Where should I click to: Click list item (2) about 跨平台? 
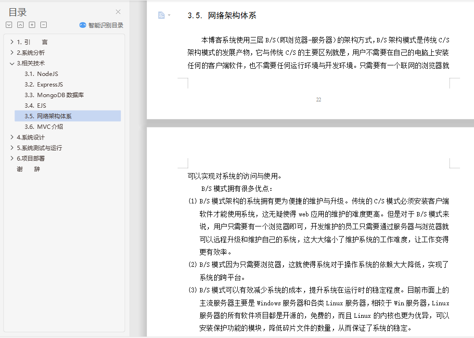pyautogui.click(x=319, y=271)
